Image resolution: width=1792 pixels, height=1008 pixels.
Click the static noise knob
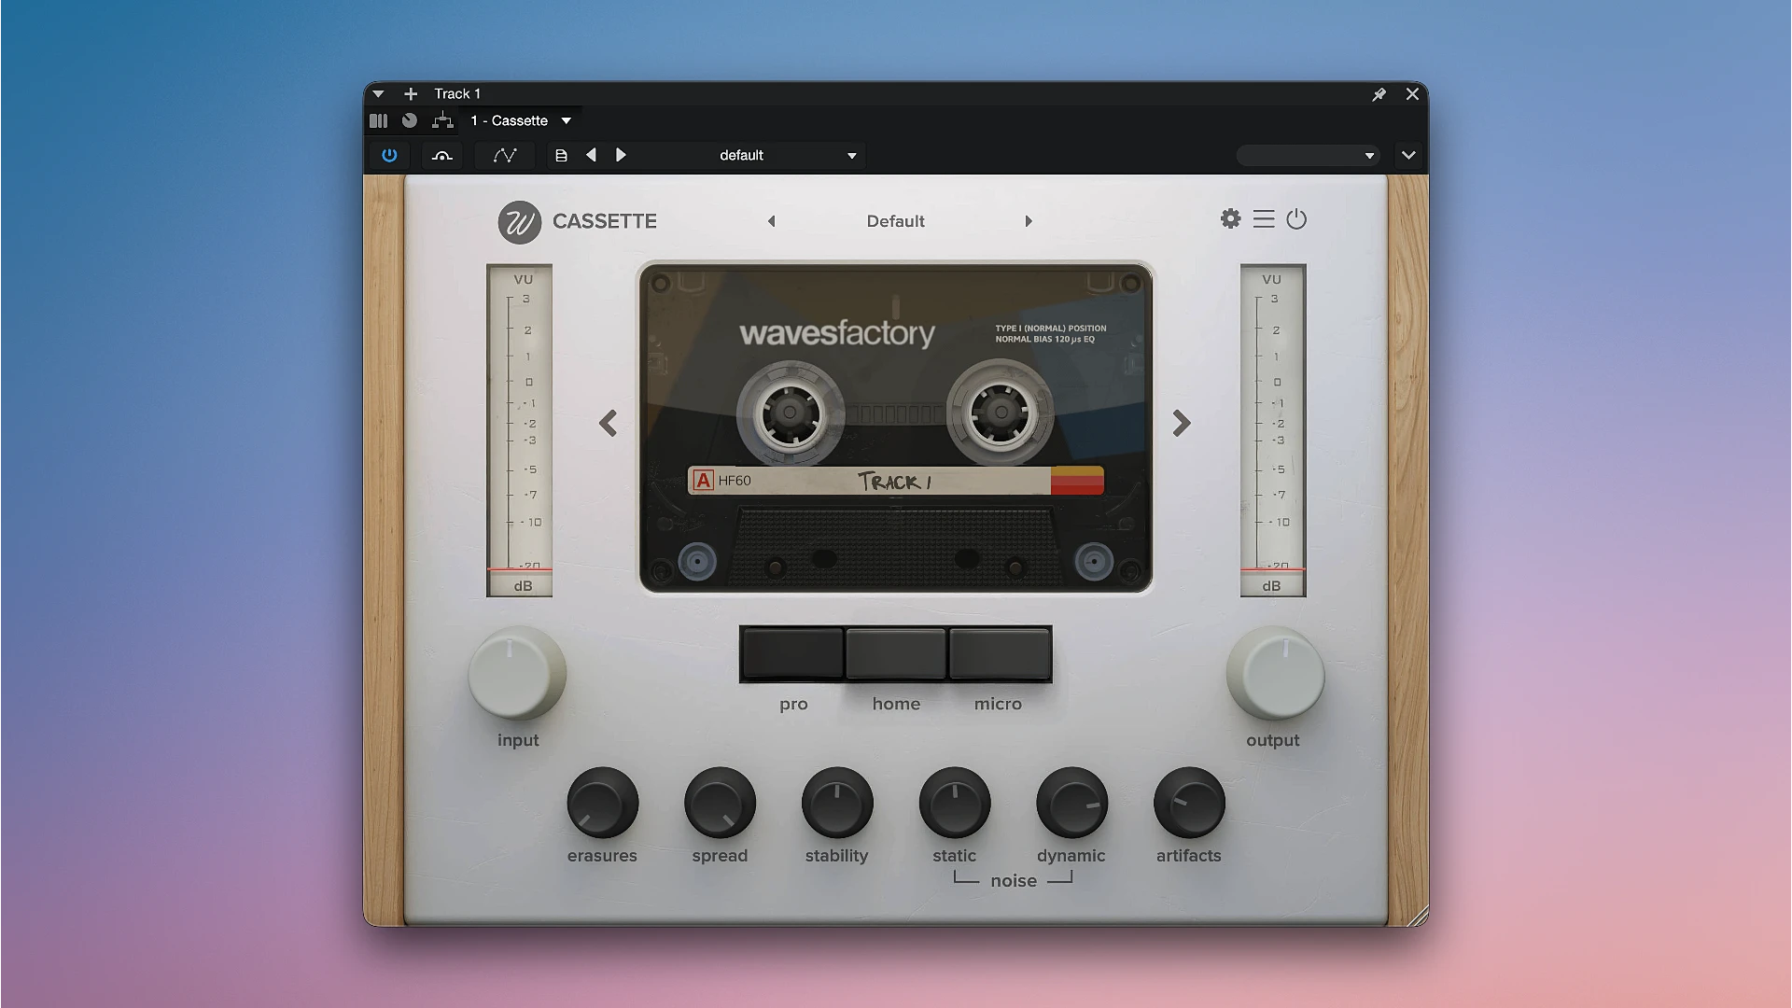955,803
